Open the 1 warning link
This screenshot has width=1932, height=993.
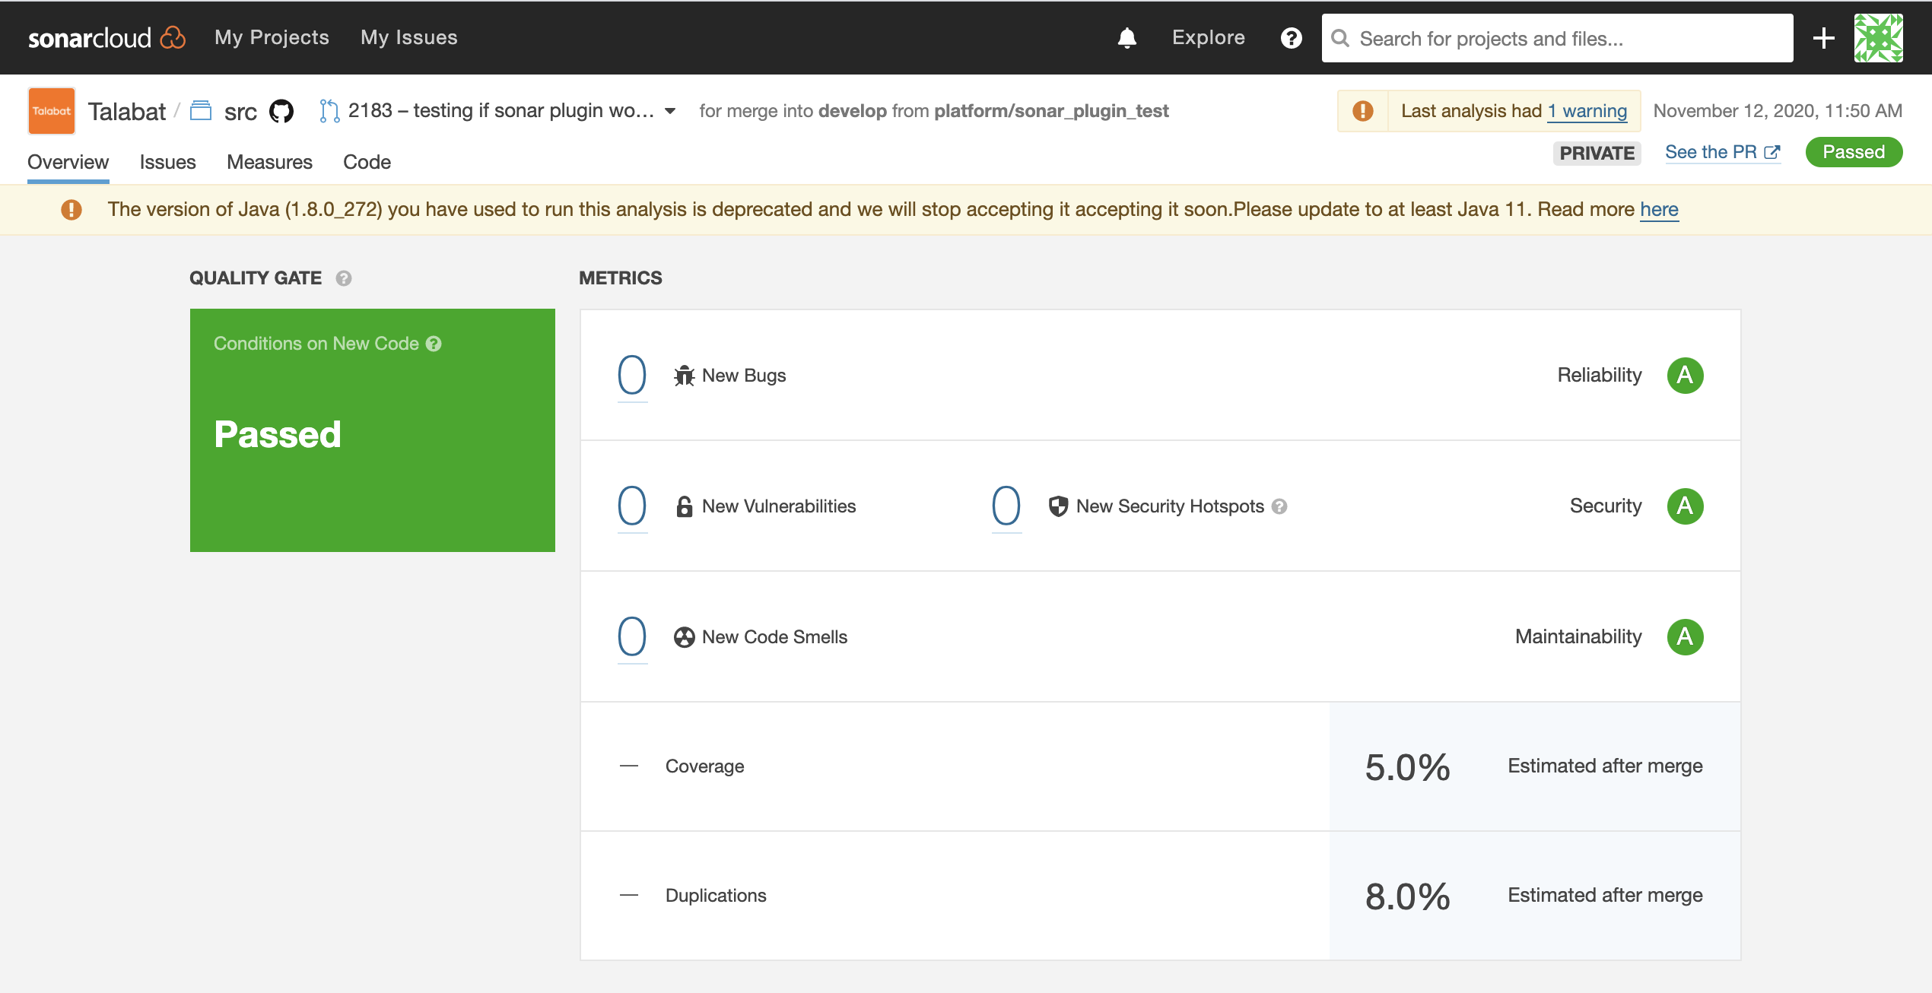tap(1587, 111)
